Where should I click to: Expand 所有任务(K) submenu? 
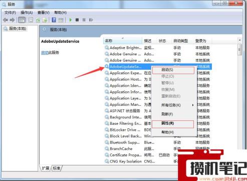click(x=174, y=105)
